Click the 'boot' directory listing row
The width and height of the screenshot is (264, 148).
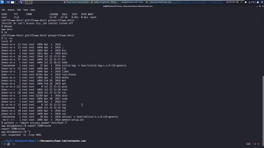tap(34, 53)
